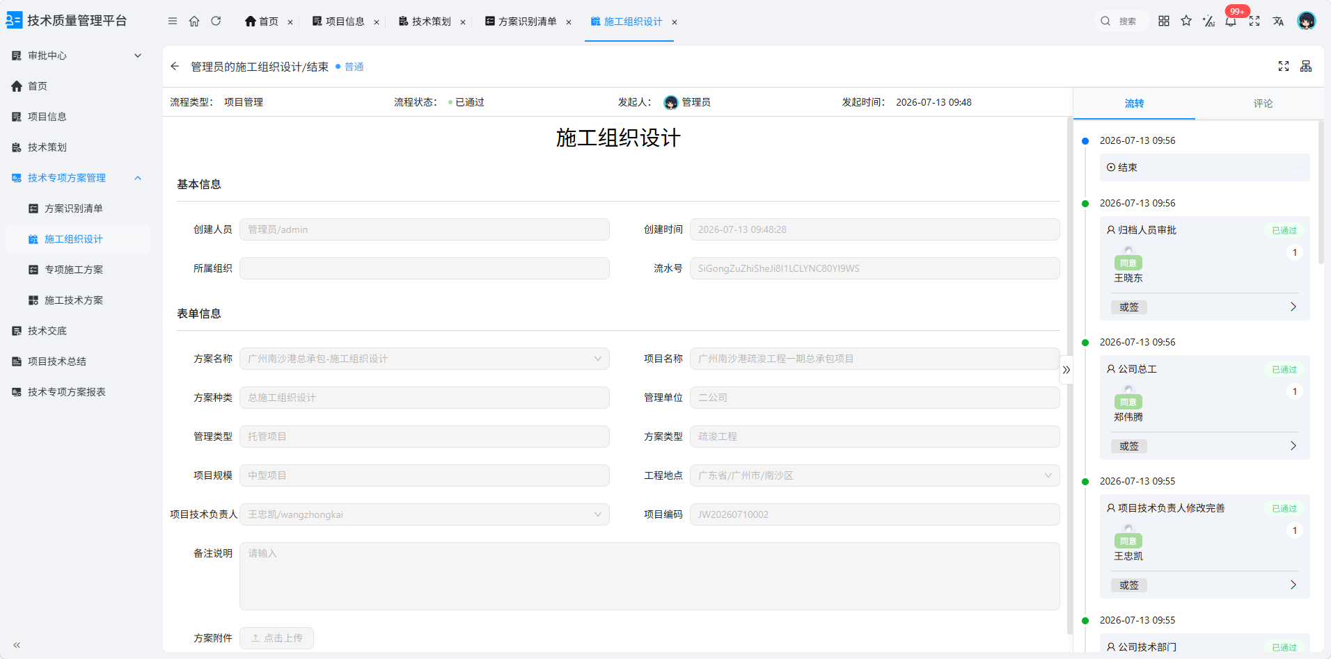
Task: Expand 归档人员审批 step details chevron
Action: pyautogui.click(x=1293, y=307)
